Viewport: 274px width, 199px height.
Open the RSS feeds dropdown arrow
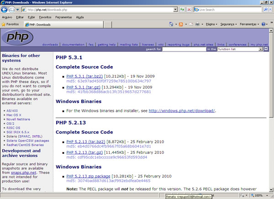(186, 24)
